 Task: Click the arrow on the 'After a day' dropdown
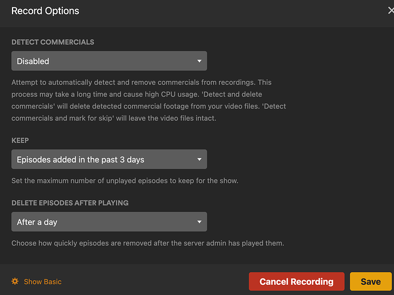199,221
